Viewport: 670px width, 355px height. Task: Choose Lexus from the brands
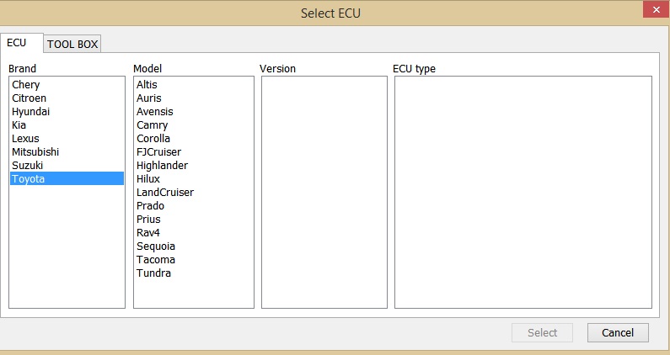coord(25,139)
